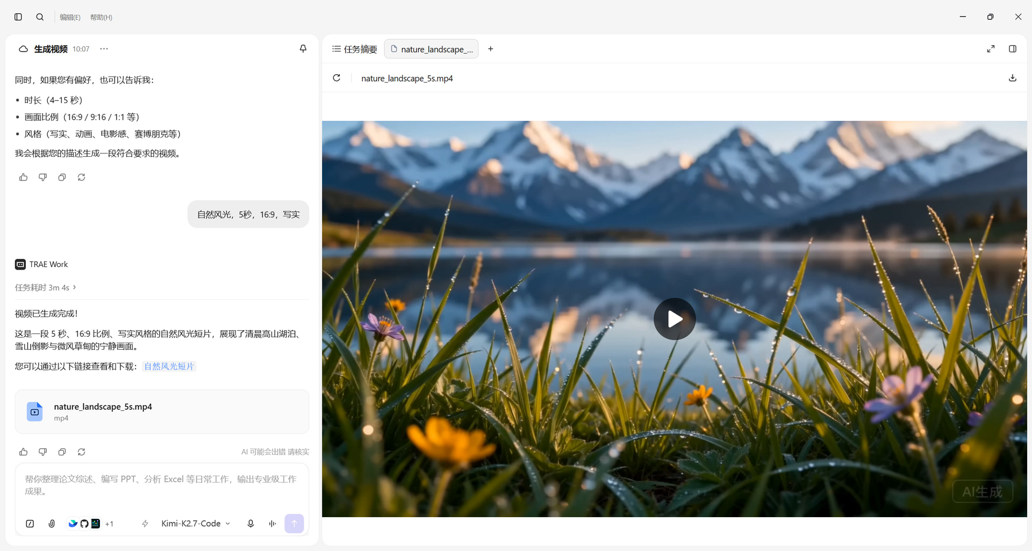Play the nature landscape video
This screenshot has width=1032, height=551.
coord(675,319)
